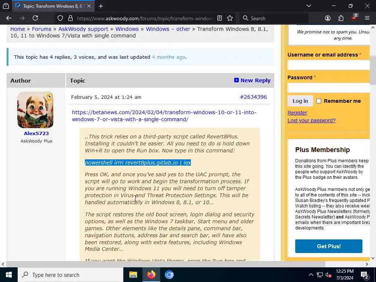Click the taskbar search box
376x282 pixels.
[x=70, y=275]
